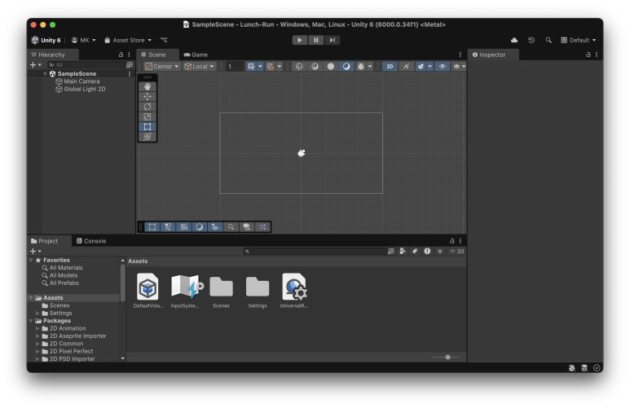Adjust the asset icon size slider

tap(447, 357)
